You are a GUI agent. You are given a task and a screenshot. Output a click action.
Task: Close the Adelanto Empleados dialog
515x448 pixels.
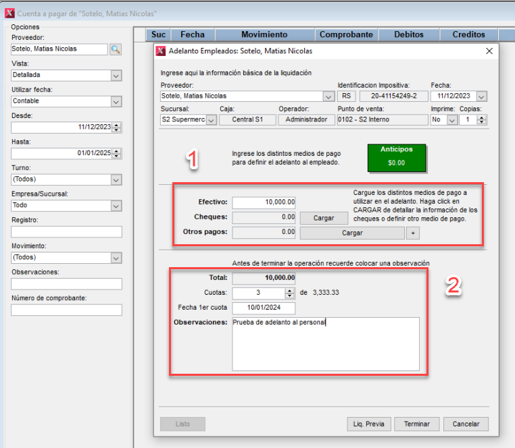(489, 51)
